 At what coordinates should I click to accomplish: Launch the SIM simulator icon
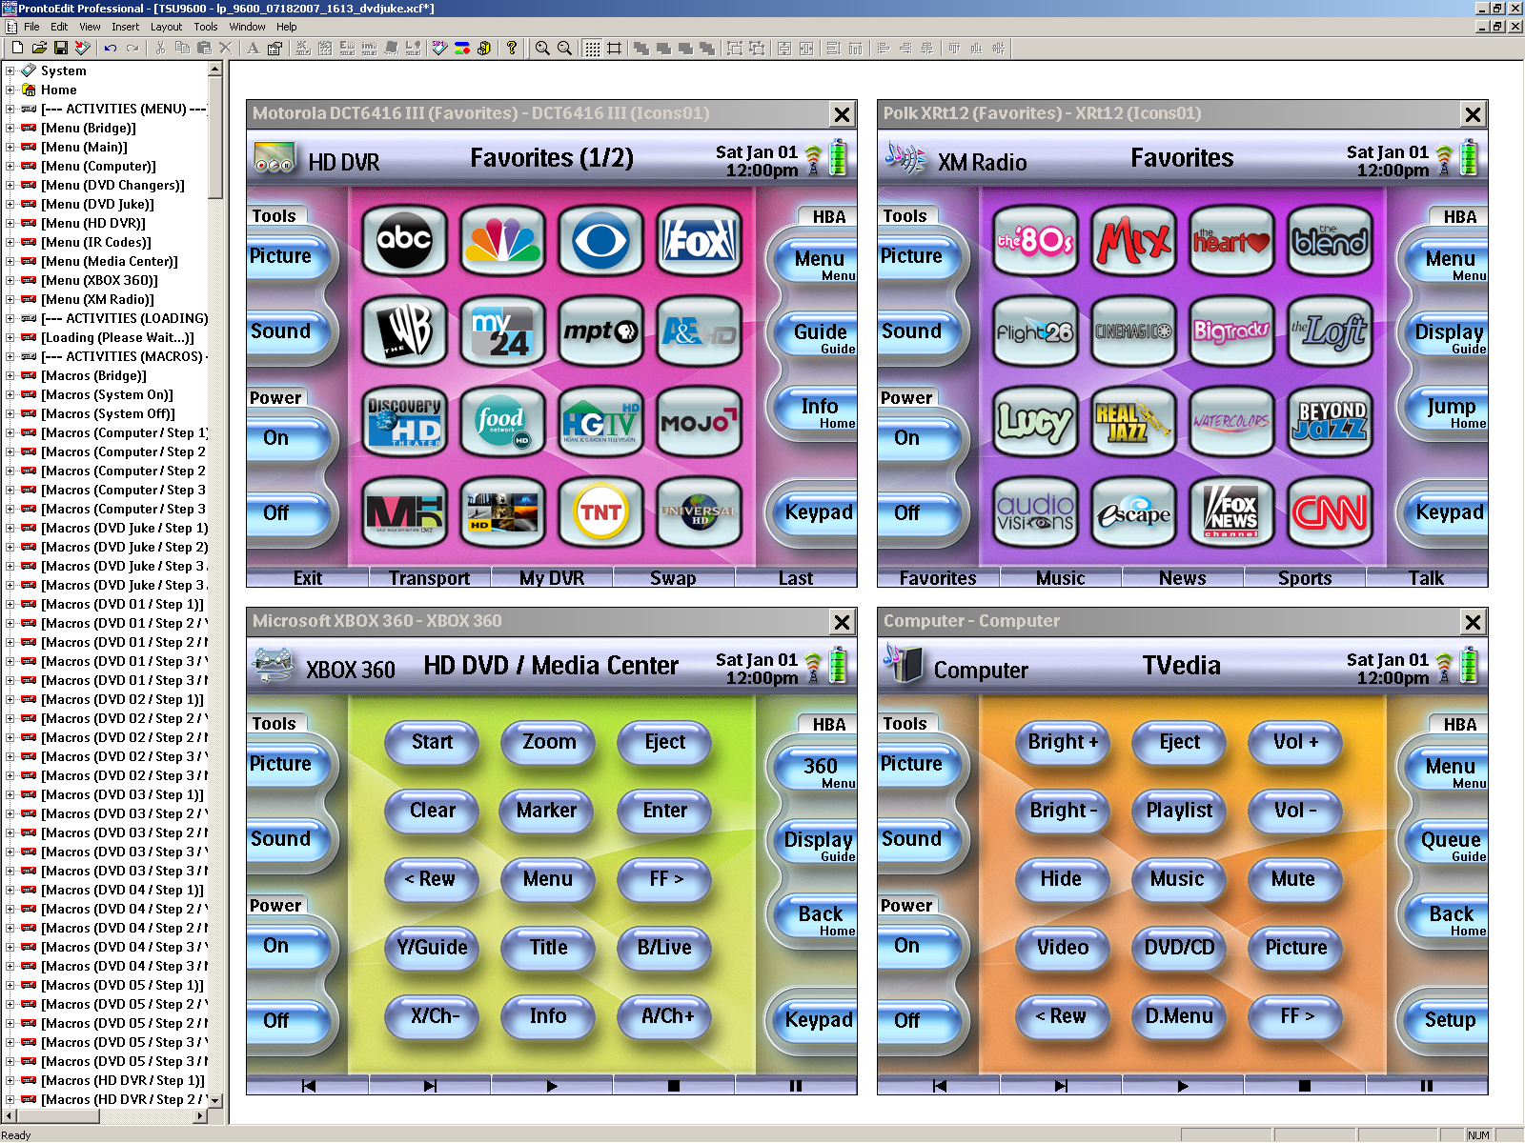[439, 48]
